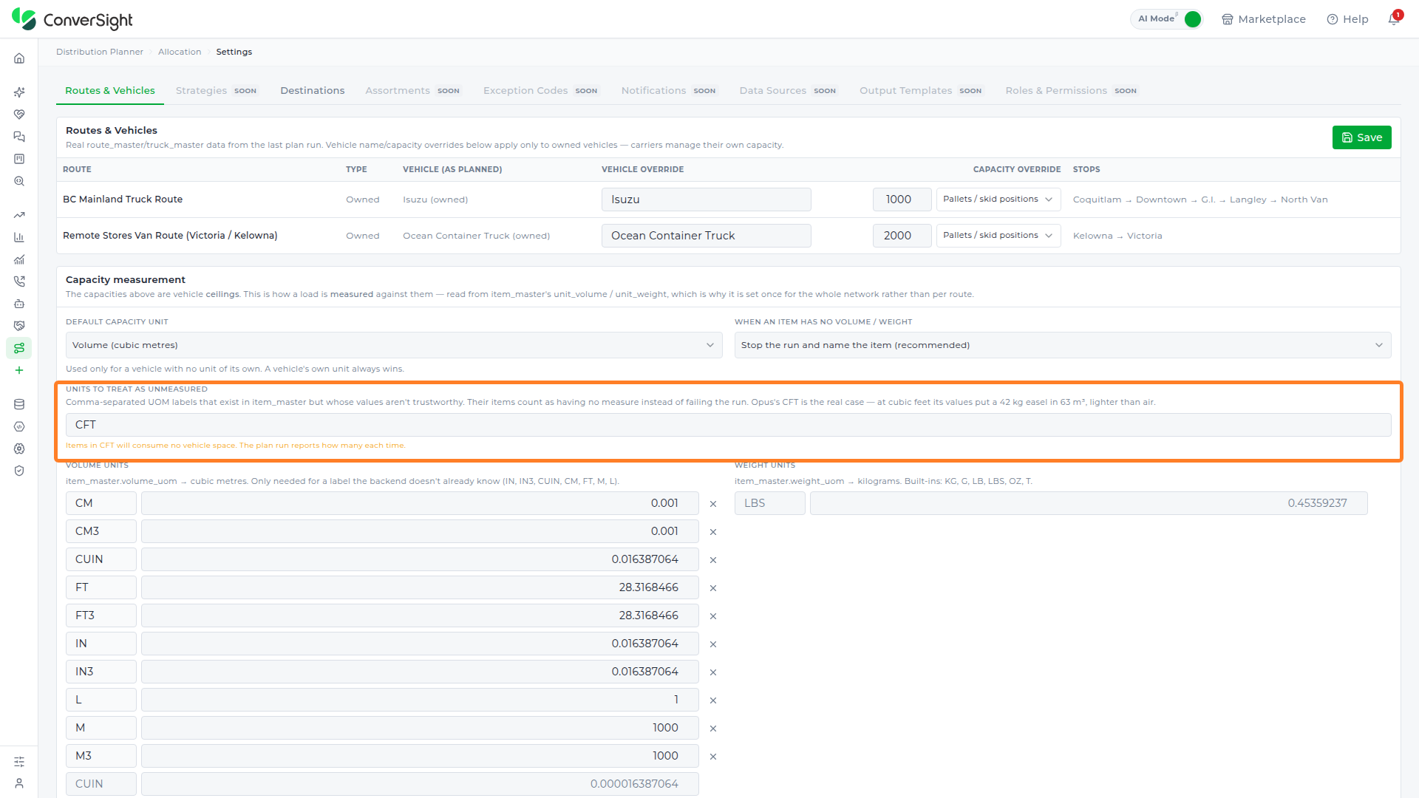Click the green plus icon in sidebar

point(19,370)
